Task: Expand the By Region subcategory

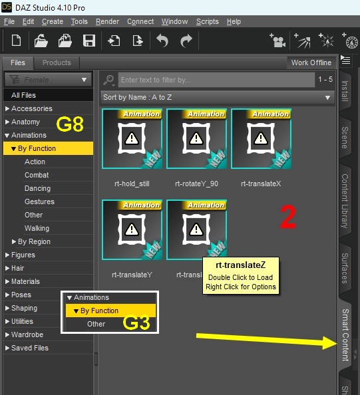Action: (14, 242)
